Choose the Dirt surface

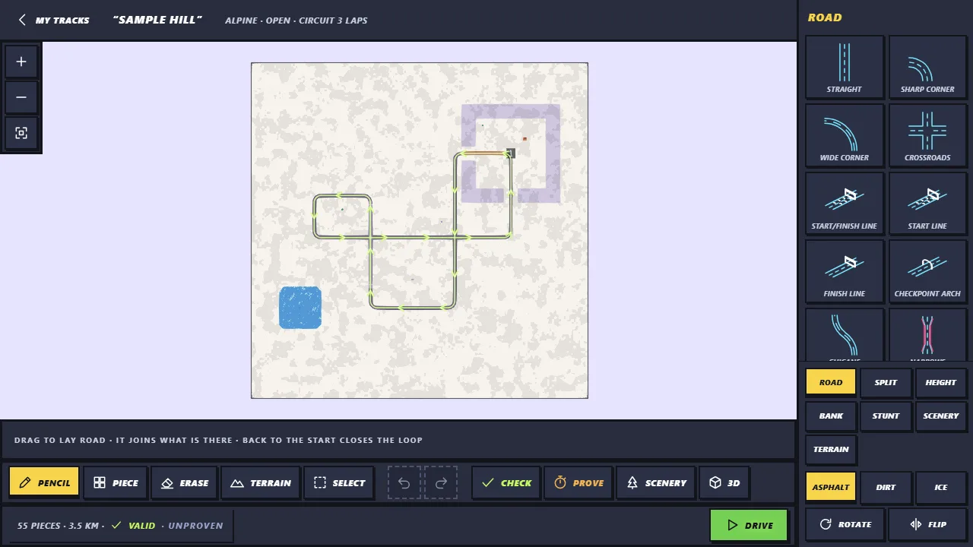(886, 487)
